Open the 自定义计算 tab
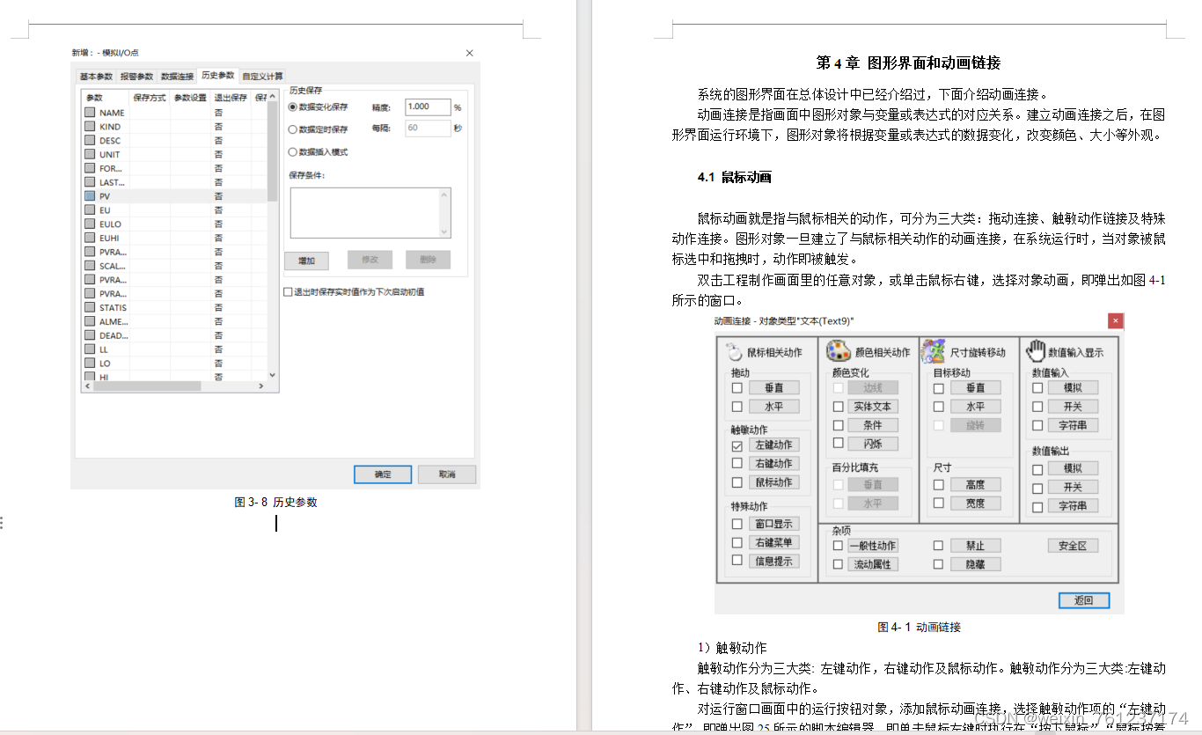 [263, 77]
